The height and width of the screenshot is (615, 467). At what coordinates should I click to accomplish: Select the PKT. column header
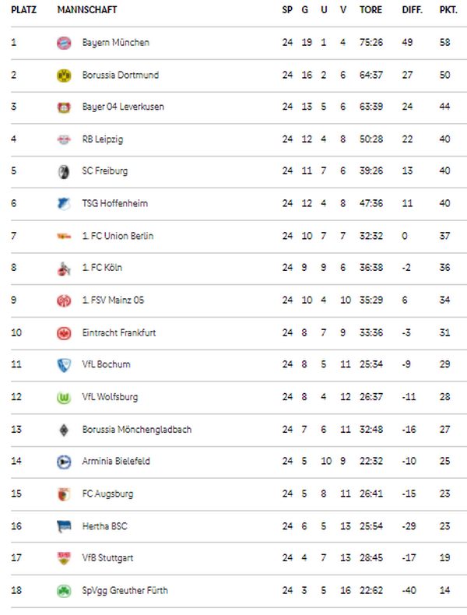point(448,10)
